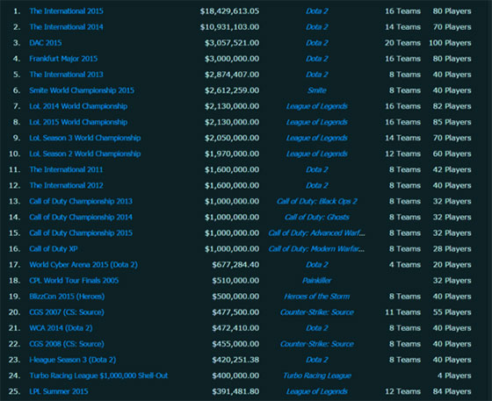
Task: Open Call of Duty XP link
Action: coord(54,248)
